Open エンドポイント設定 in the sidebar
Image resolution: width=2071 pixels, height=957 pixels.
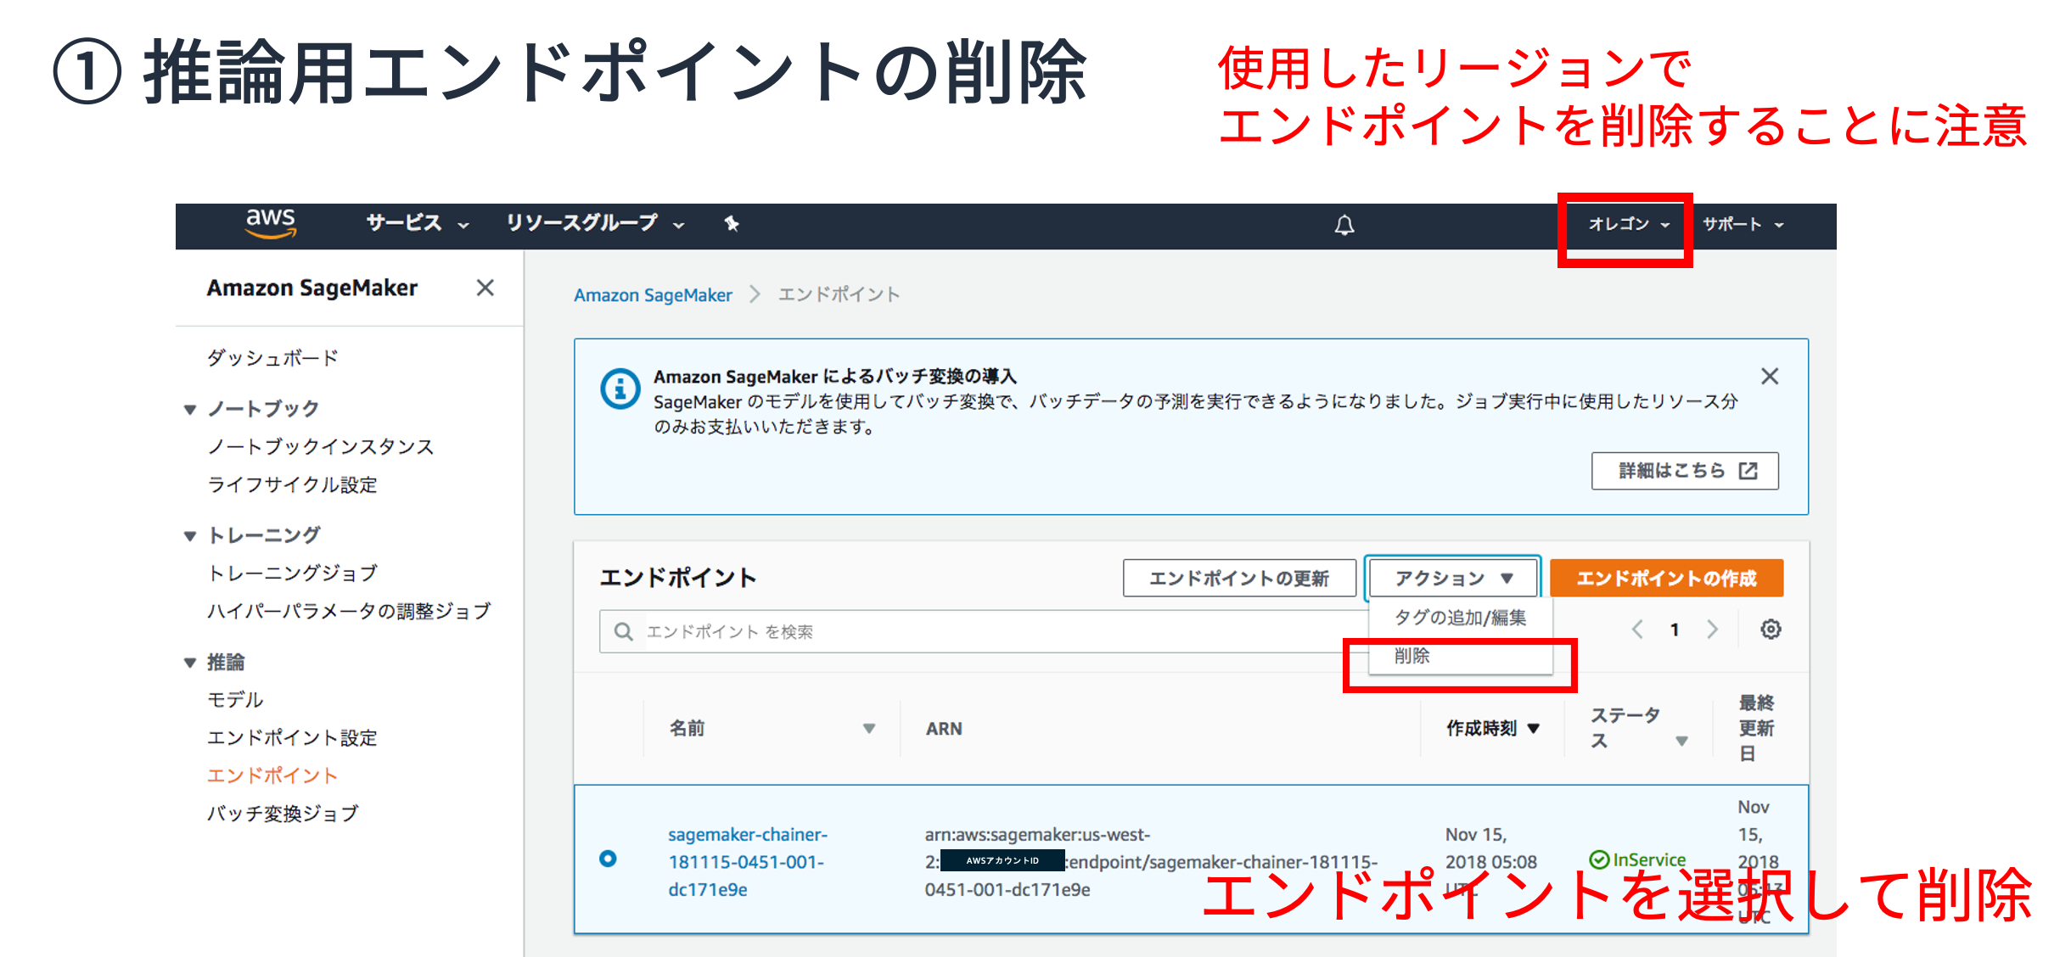point(292,738)
